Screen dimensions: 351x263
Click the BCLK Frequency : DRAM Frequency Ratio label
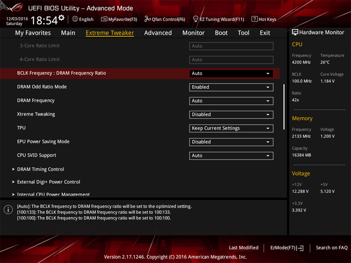(61, 73)
